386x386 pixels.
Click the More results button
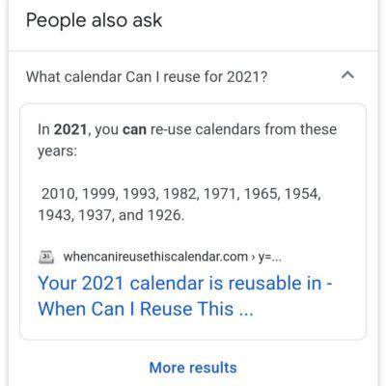point(193,368)
